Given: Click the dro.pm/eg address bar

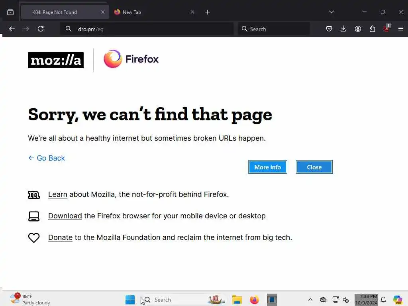Looking at the screenshot, I should 147,29.
